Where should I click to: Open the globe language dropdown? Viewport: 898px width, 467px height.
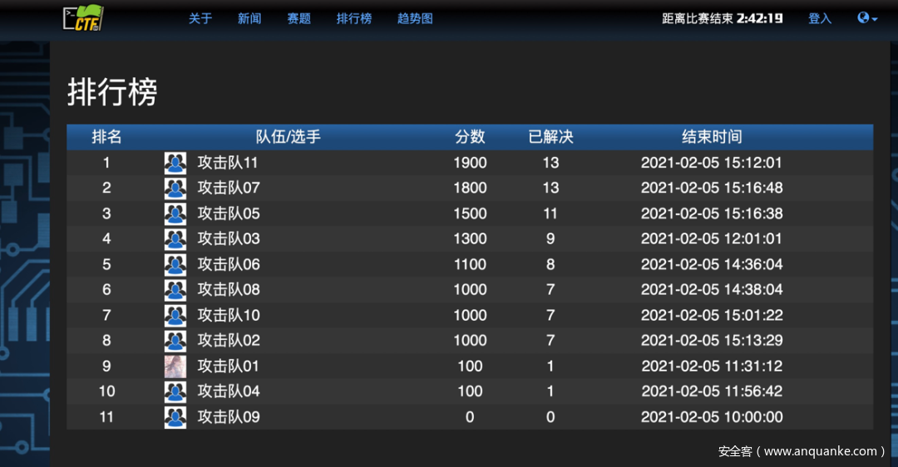coord(867,18)
